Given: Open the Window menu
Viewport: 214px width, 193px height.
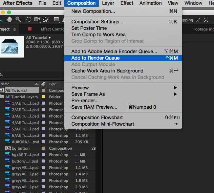Looking at the screenshot, I should coord(193,3).
